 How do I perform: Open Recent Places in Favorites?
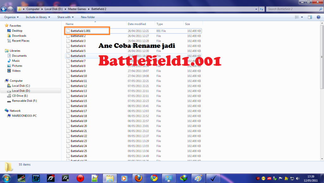pyautogui.click(x=21, y=41)
